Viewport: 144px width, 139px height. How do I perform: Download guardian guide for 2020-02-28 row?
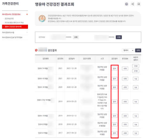(x=136, y=87)
